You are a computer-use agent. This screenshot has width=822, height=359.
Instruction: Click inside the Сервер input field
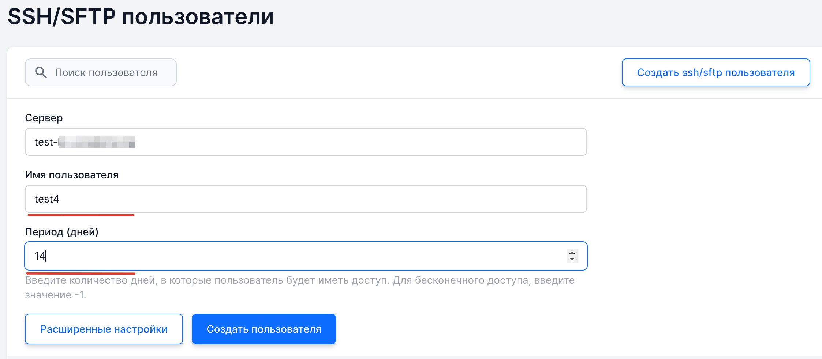point(306,142)
